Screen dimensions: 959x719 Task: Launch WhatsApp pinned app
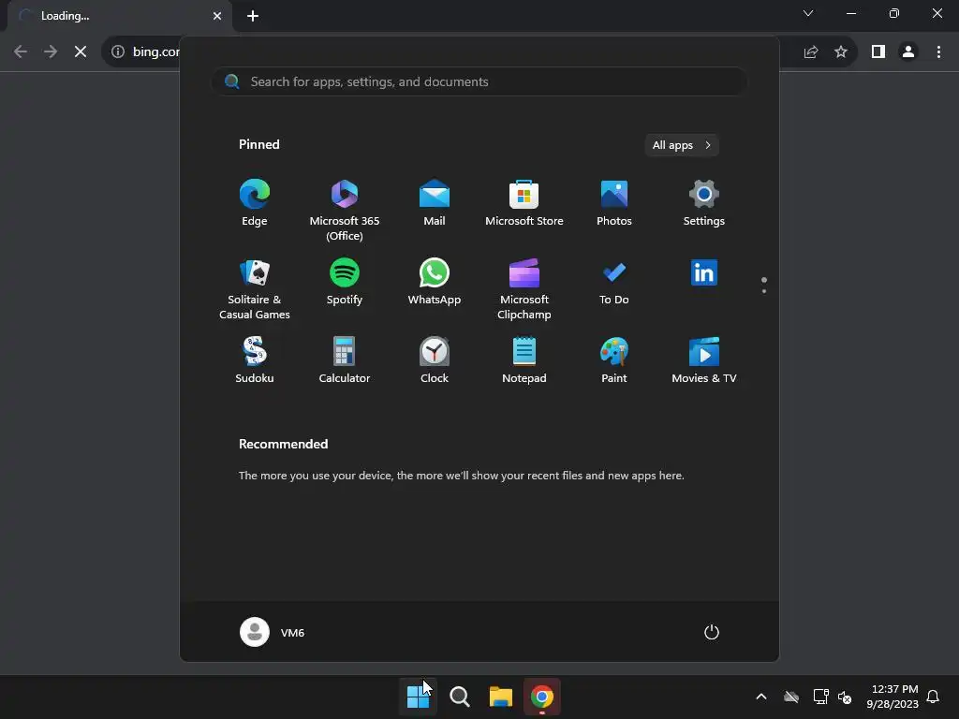coord(435,282)
